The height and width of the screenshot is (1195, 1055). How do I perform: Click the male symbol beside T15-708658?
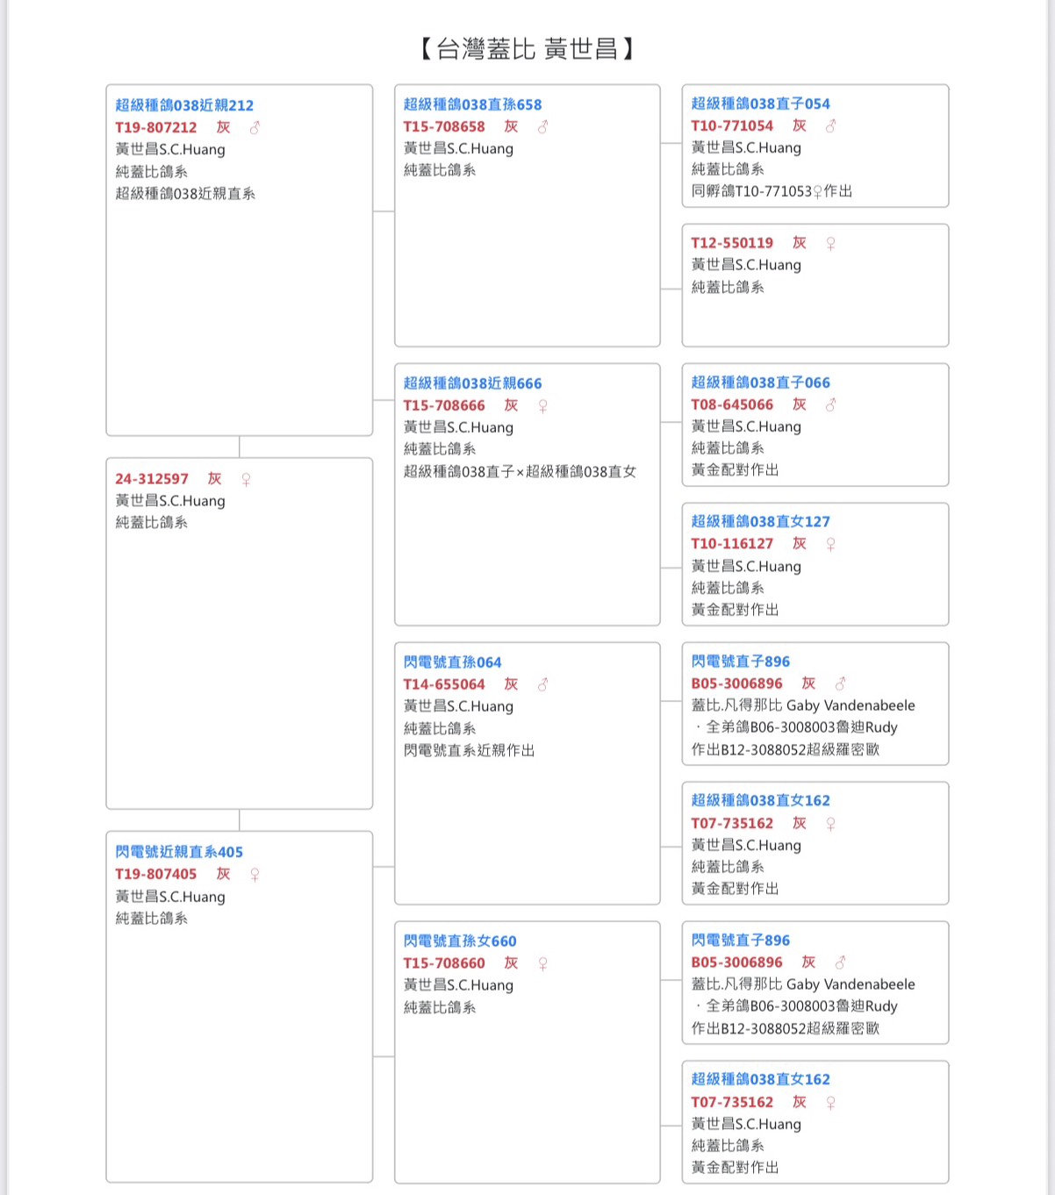click(x=542, y=127)
